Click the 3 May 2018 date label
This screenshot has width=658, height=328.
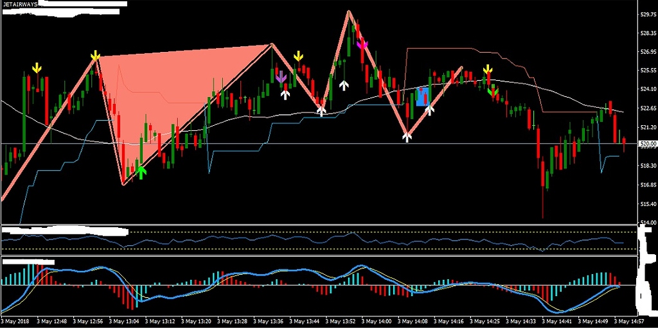(x=15, y=320)
